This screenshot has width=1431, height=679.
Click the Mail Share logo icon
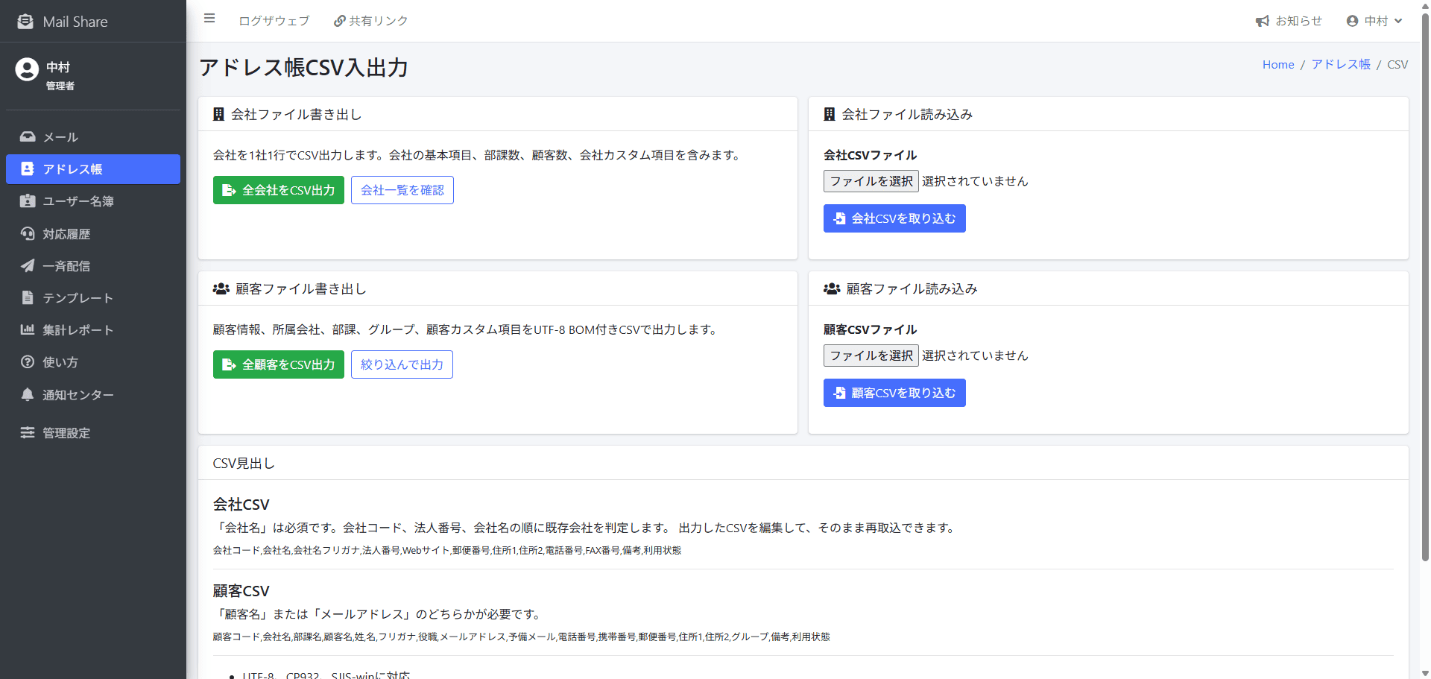25,22
